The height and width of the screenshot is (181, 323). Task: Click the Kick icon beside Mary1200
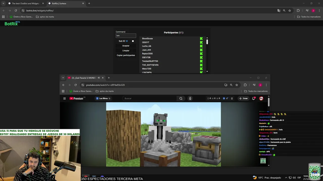201,69
